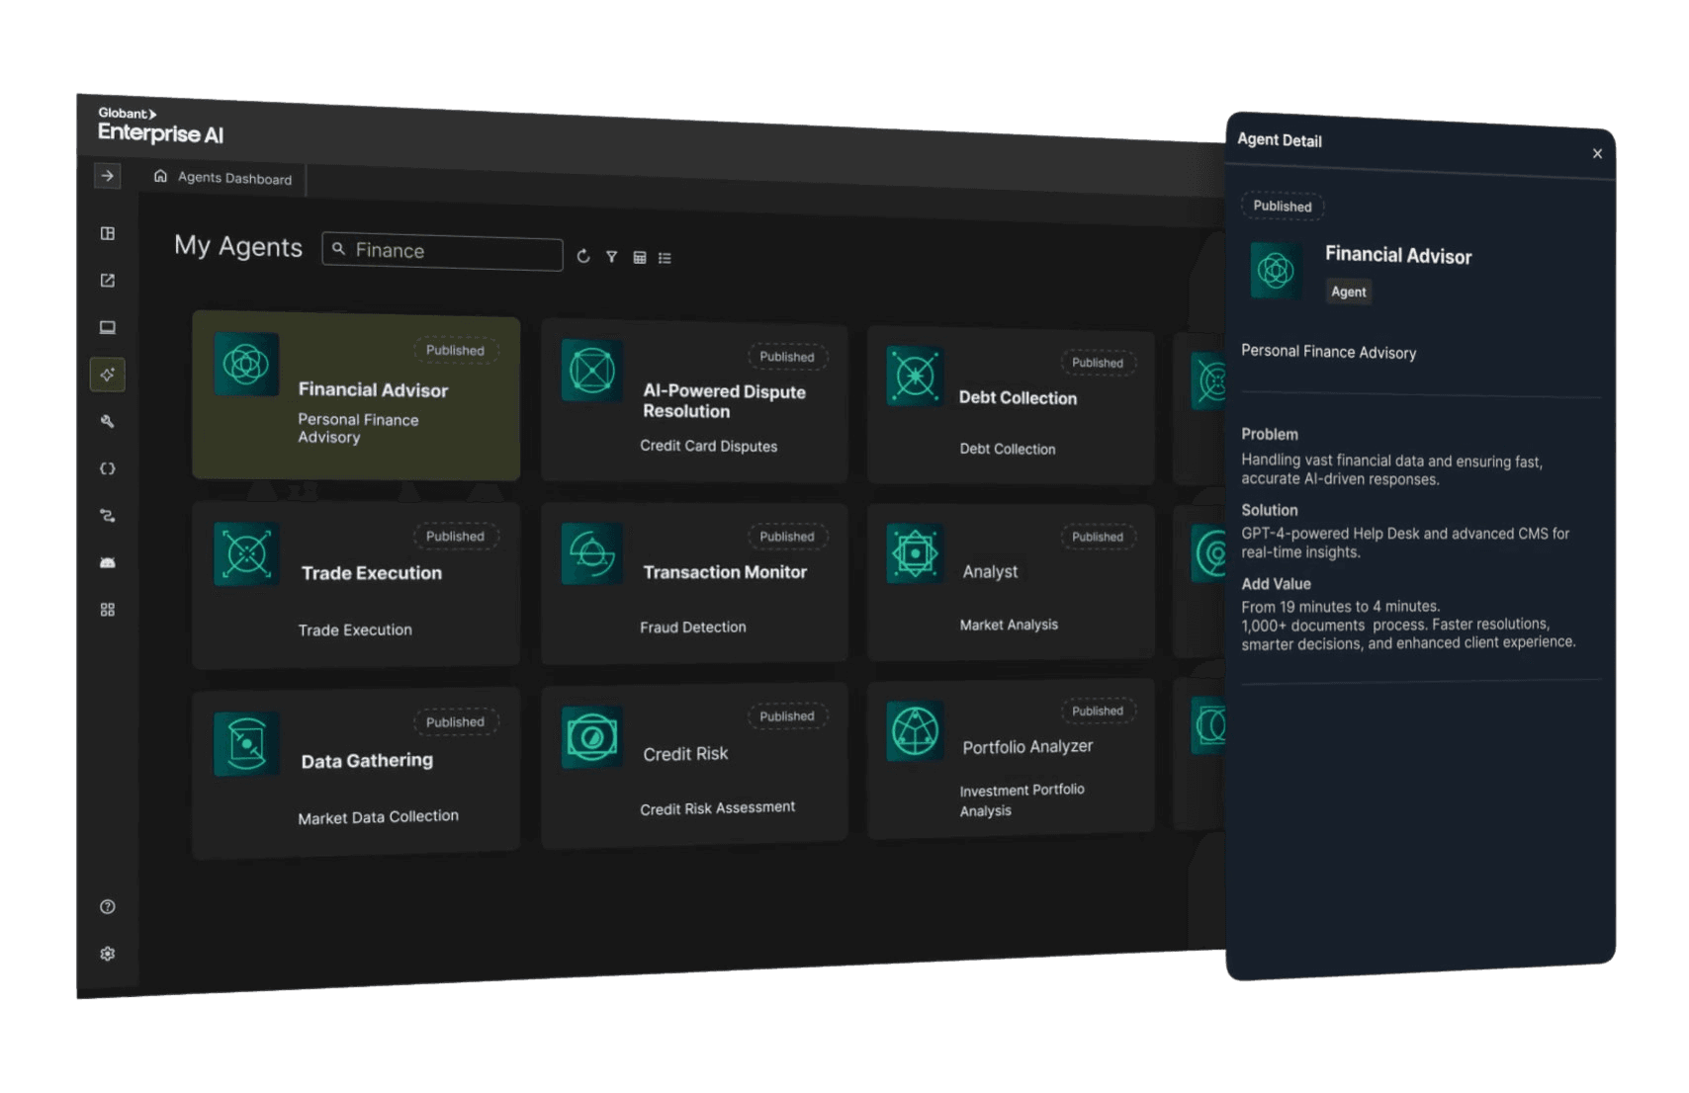Open the flow route icon in sidebar
This screenshot has width=1689, height=1093.
(108, 516)
